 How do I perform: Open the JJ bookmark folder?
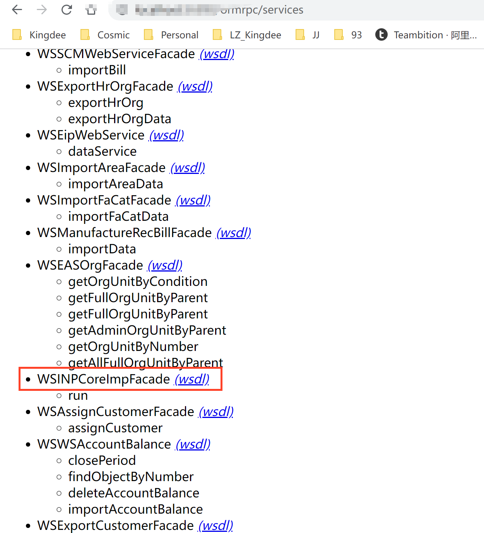pos(308,35)
